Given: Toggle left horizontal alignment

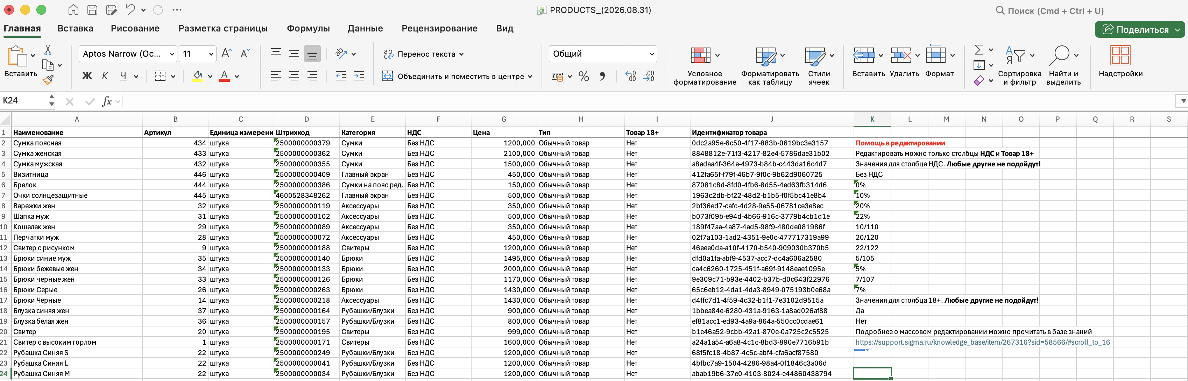Looking at the screenshot, I should click(x=276, y=76).
